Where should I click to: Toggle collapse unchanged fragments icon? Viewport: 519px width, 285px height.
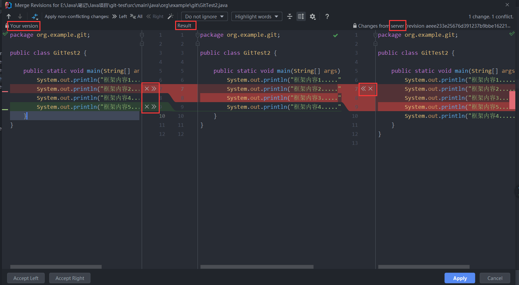pyautogui.click(x=290, y=16)
